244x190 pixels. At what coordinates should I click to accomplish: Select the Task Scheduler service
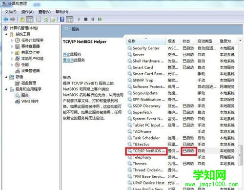(181, 138)
